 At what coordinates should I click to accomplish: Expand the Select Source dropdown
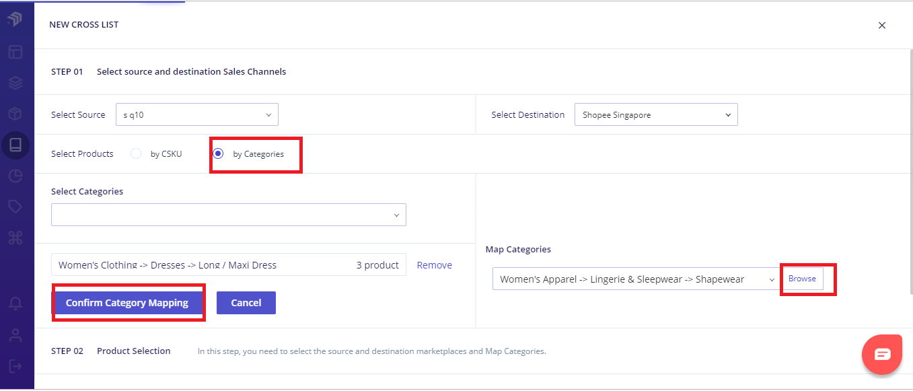[x=197, y=114]
